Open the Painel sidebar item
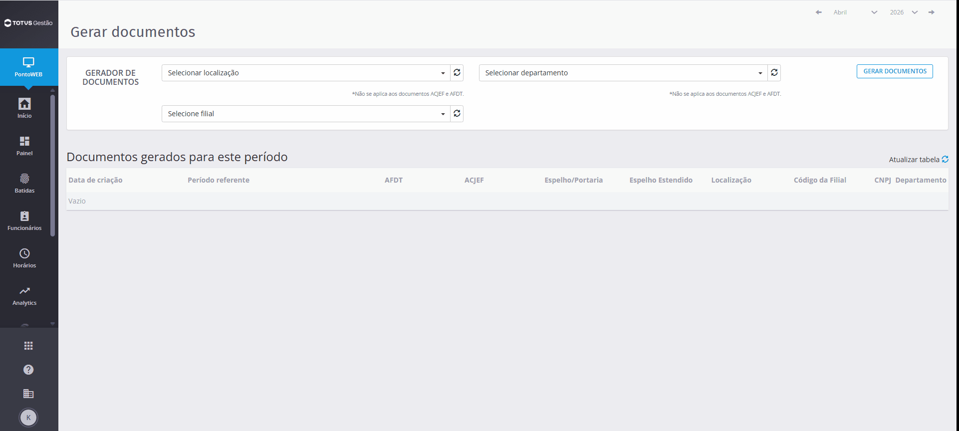 pos(24,146)
